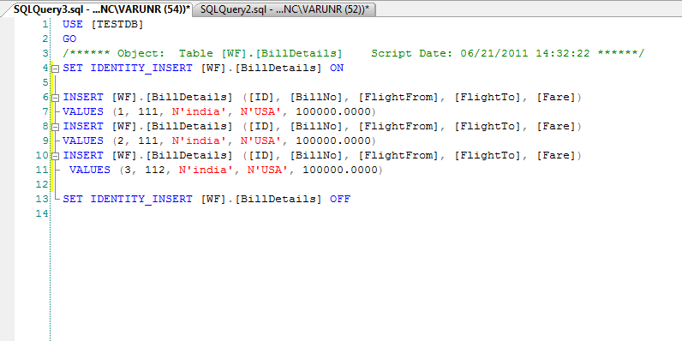
Task: Collapse the second INSERT statement on line 8
Action: point(55,127)
